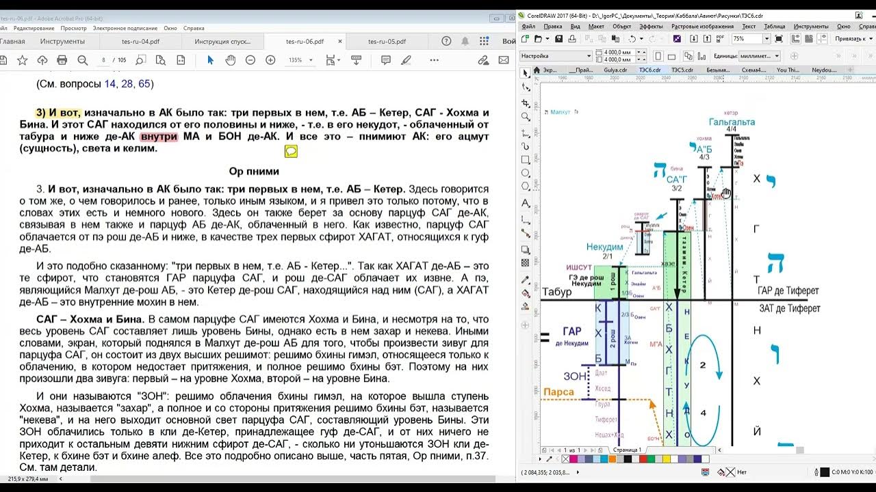The image size is (876, 492).
Task: Switch to ТЭС5.cdr document tab
Action: click(682, 70)
